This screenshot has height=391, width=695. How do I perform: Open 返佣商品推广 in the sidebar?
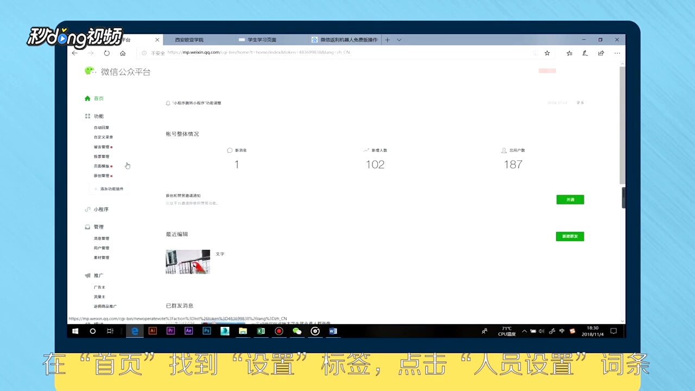click(x=105, y=307)
